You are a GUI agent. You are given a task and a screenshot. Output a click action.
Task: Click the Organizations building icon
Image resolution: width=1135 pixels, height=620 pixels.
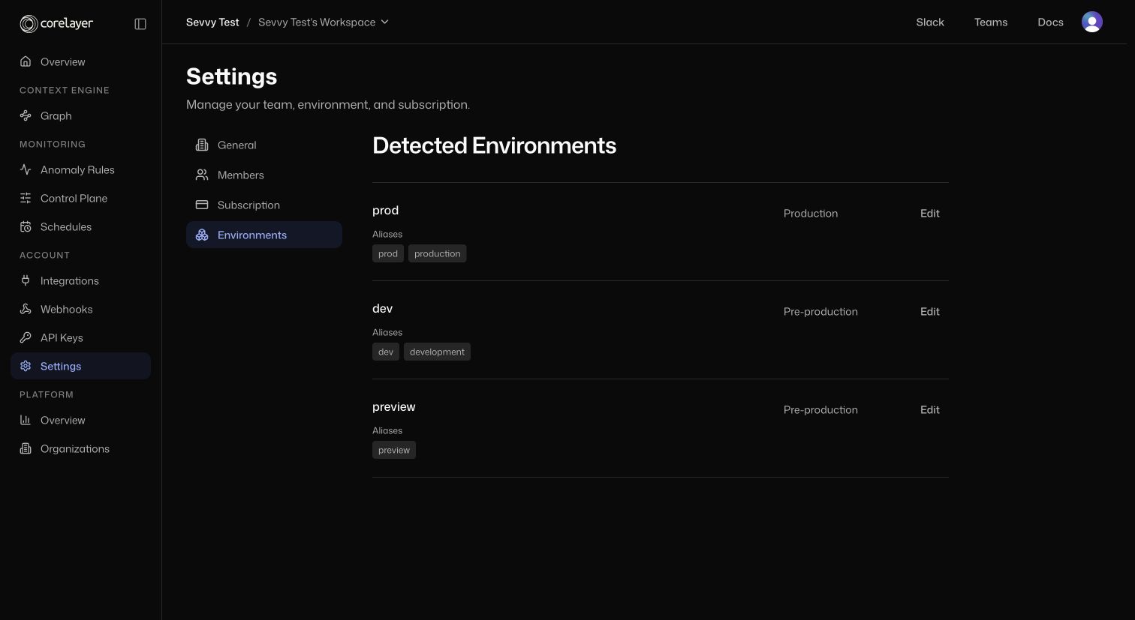click(x=26, y=448)
